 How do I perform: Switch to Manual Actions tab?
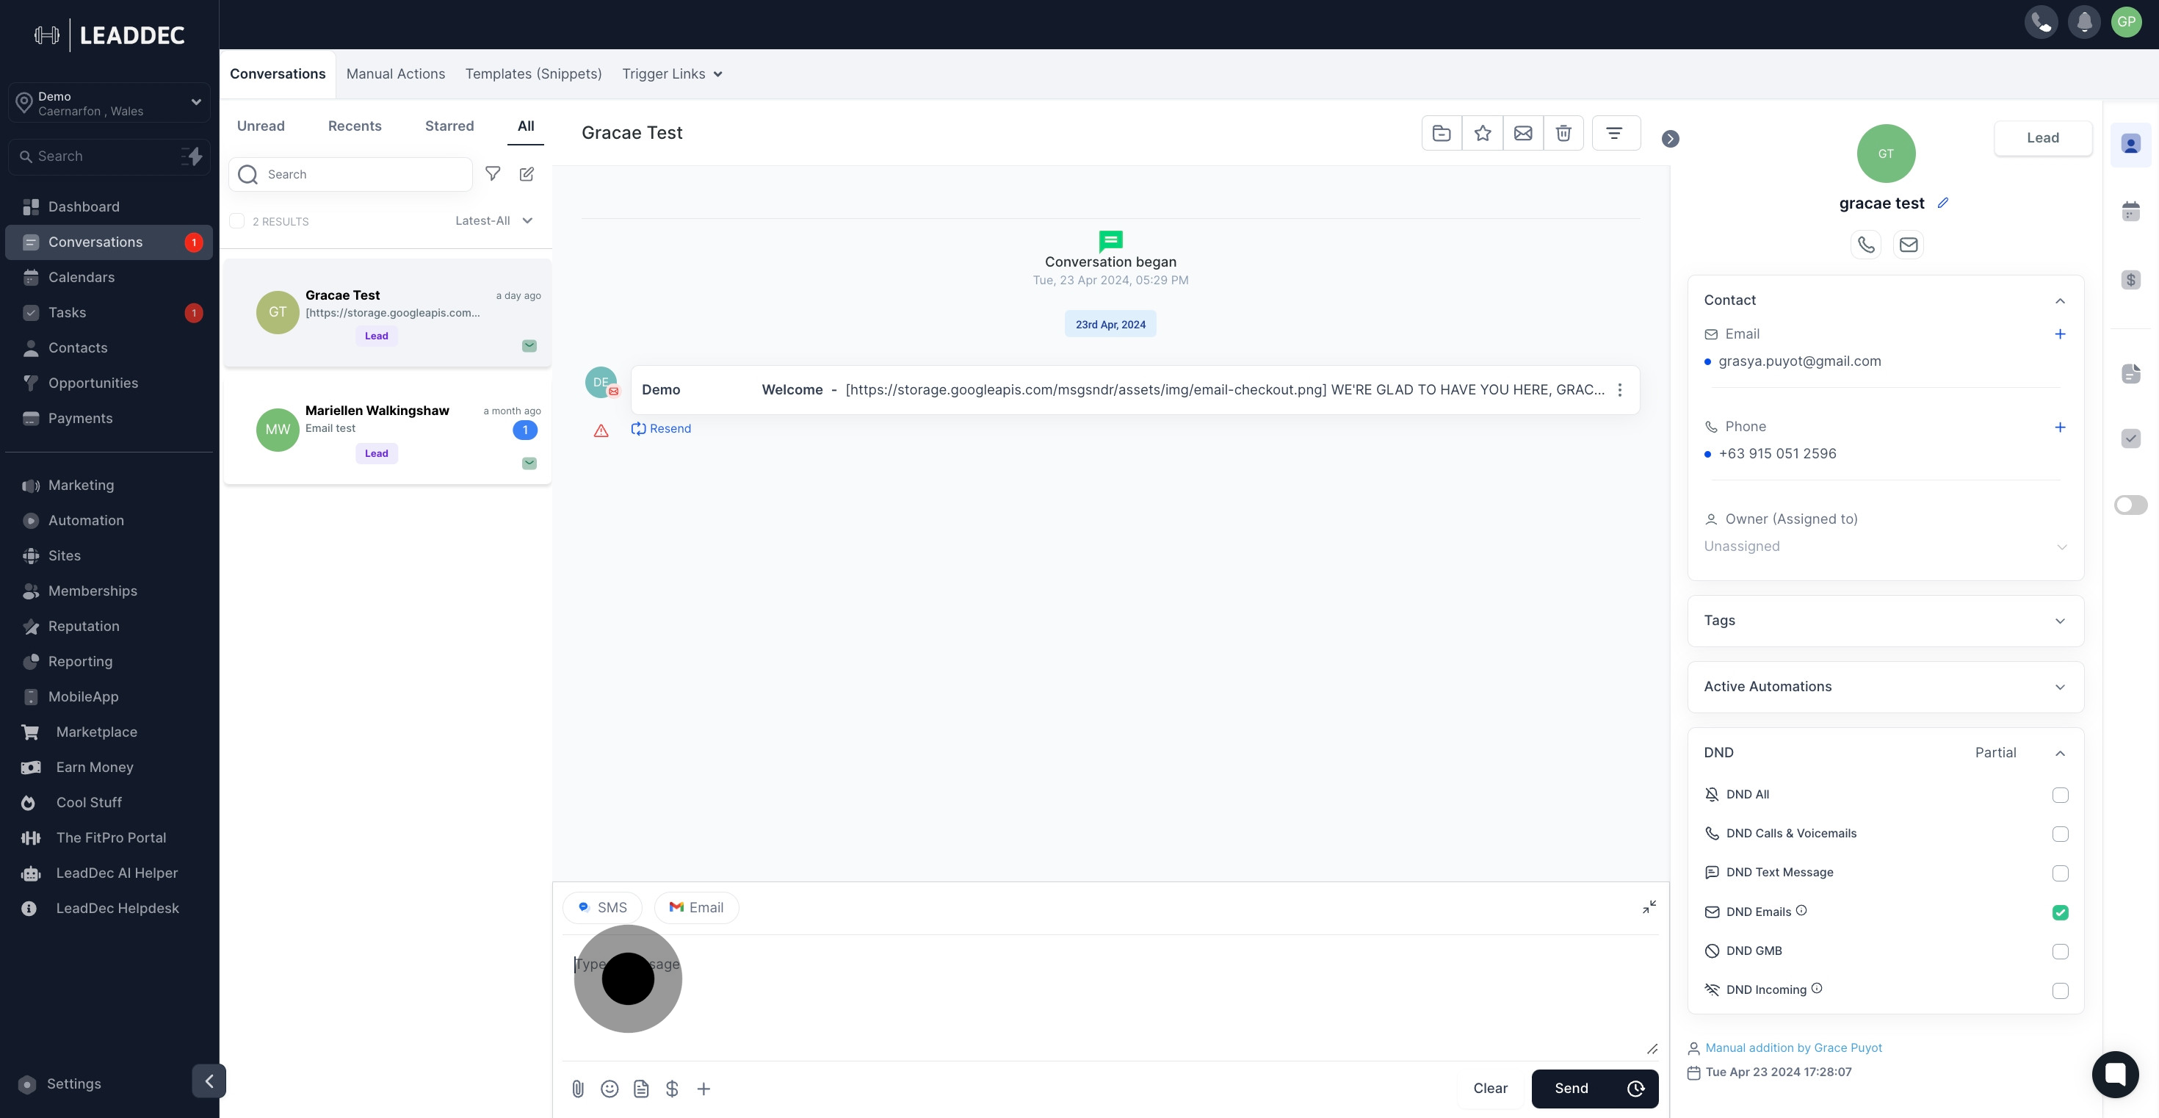point(396,73)
